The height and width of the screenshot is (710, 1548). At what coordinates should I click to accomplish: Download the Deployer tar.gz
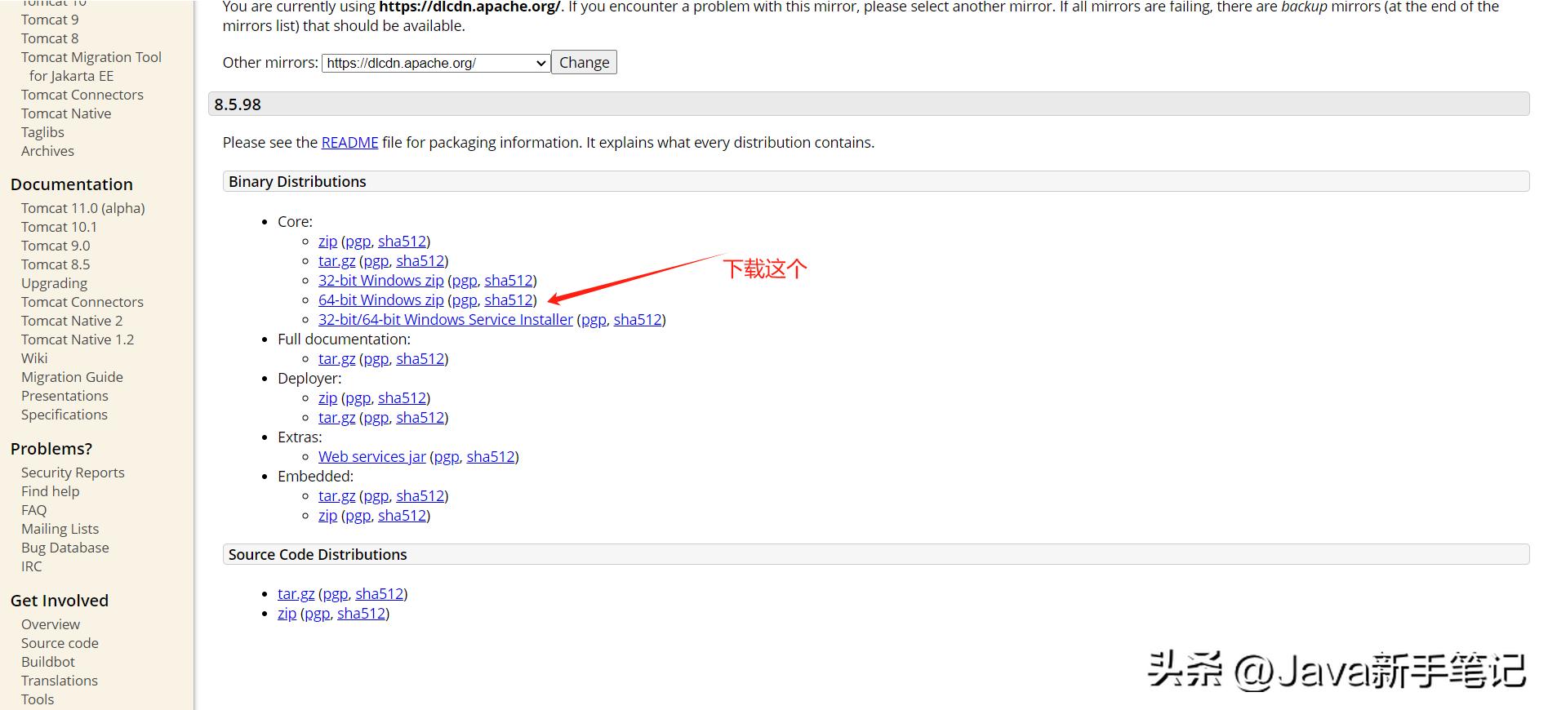coord(336,418)
